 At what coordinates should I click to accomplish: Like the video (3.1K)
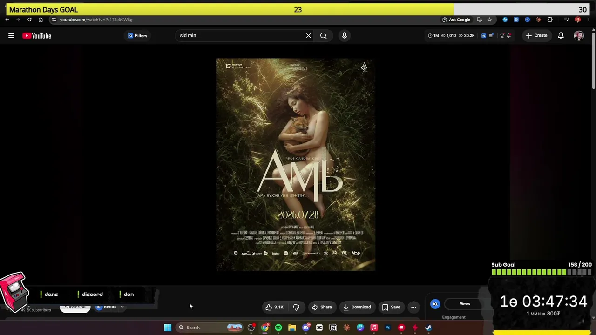(x=274, y=307)
